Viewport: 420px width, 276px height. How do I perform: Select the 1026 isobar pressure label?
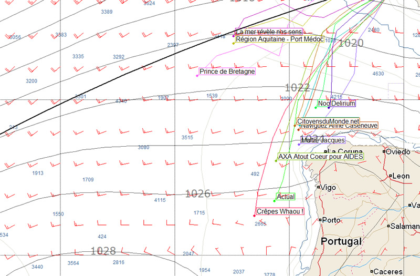(x=197, y=193)
